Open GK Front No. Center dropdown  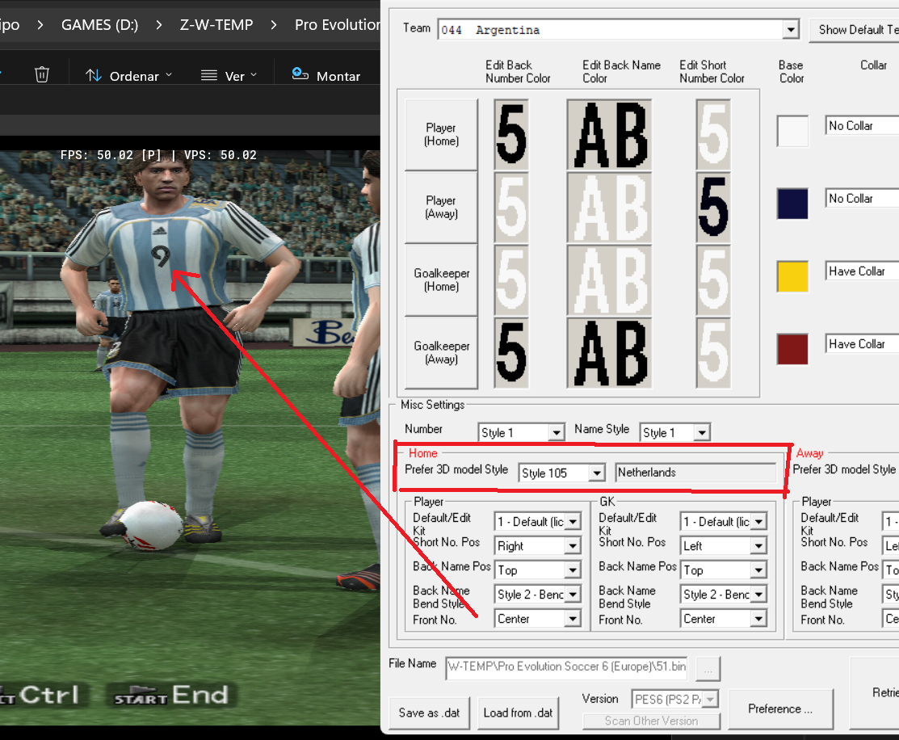coord(724,618)
